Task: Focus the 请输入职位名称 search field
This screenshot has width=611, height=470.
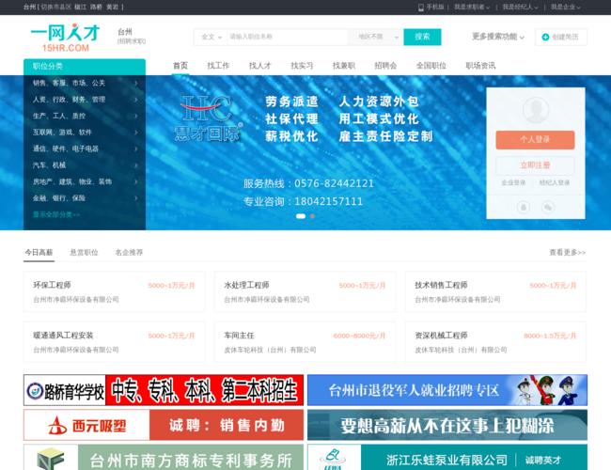Action: [x=288, y=37]
